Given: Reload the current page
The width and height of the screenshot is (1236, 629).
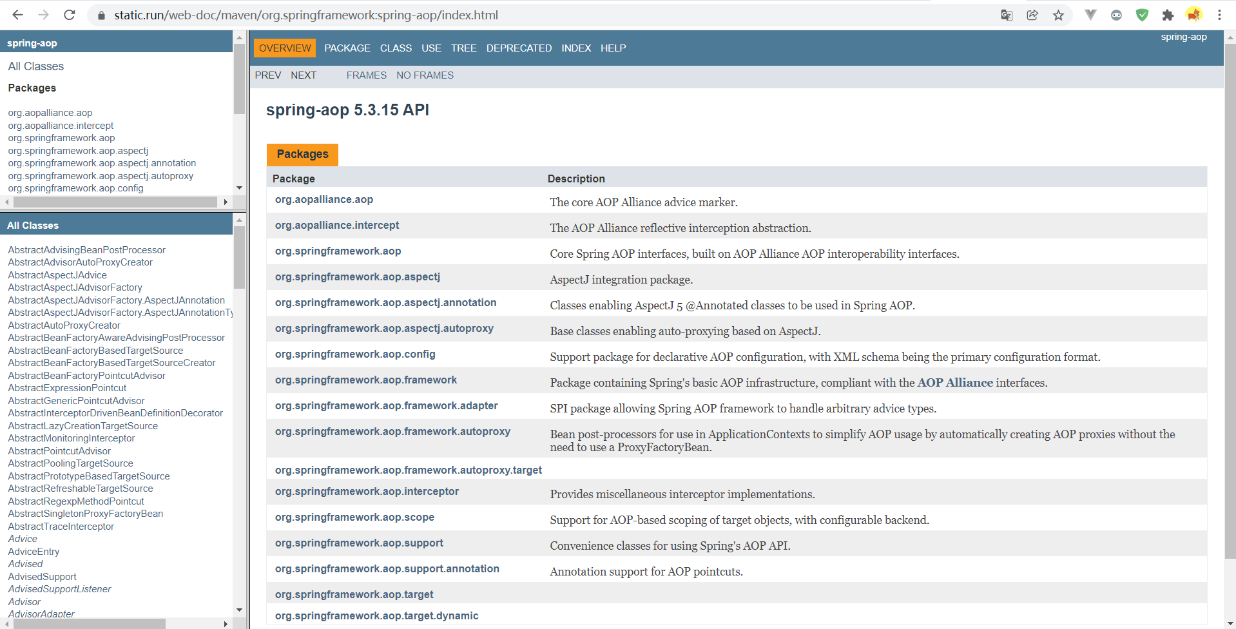Looking at the screenshot, I should click(70, 15).
